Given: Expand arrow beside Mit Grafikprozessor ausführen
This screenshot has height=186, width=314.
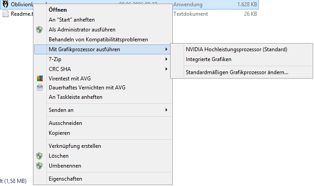Looking at the screenshot, I should click(166, 49).
